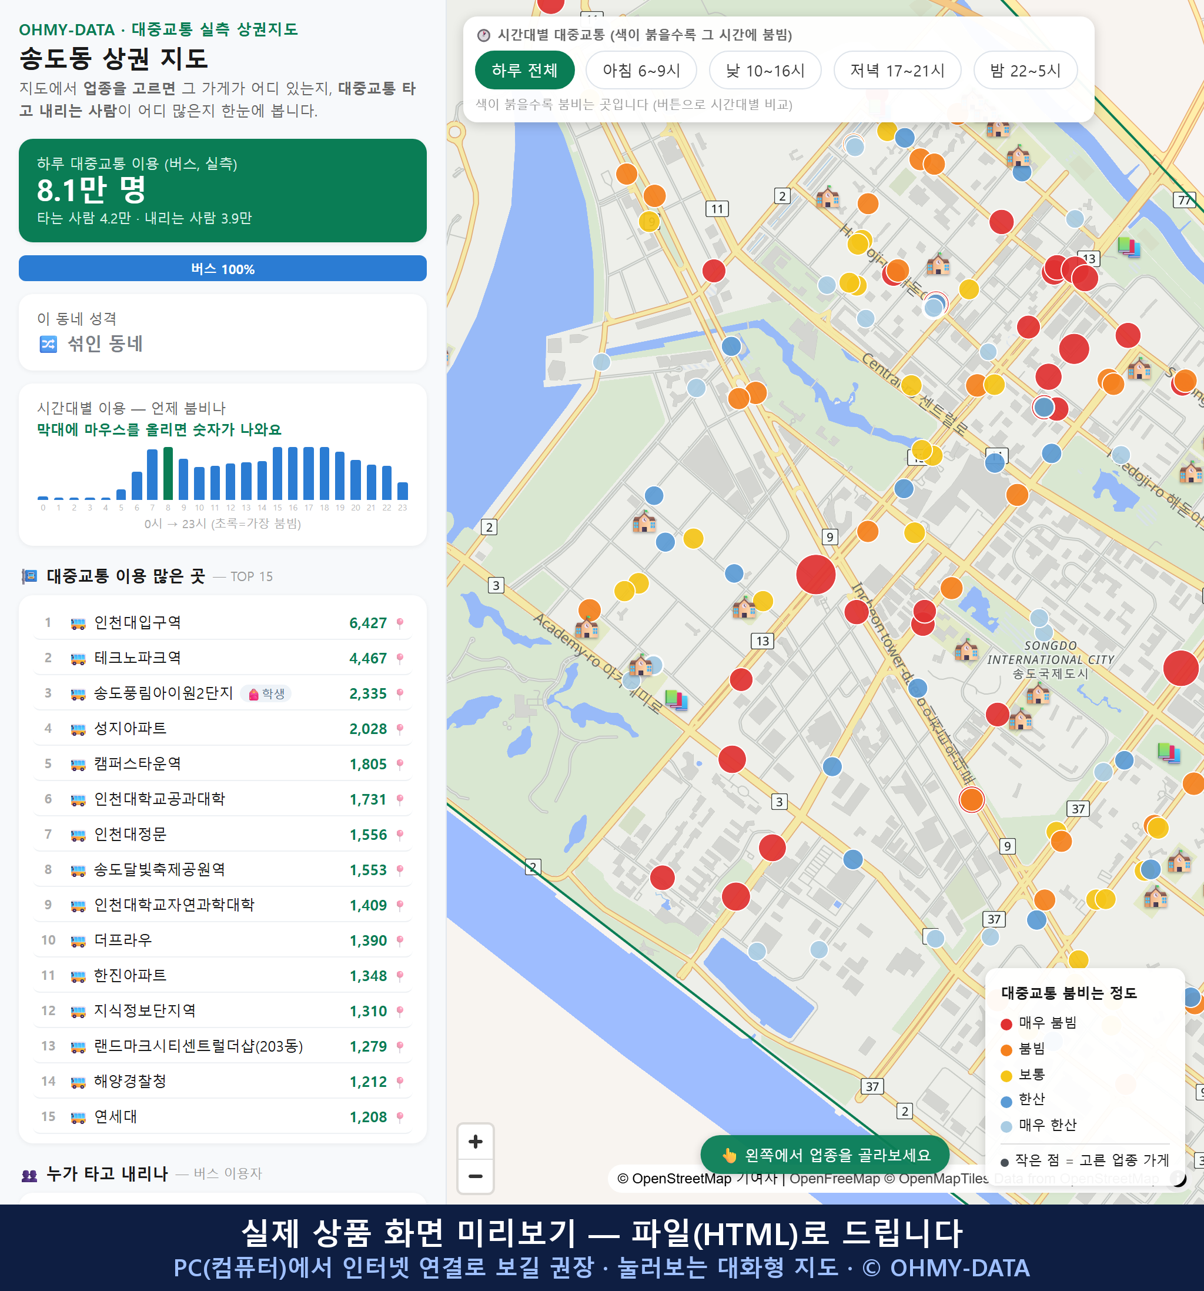Viewport: 1204px width, 1291px height.
Task: Select the 밤 22~5시 time filter
Action: coord(1025,70)
